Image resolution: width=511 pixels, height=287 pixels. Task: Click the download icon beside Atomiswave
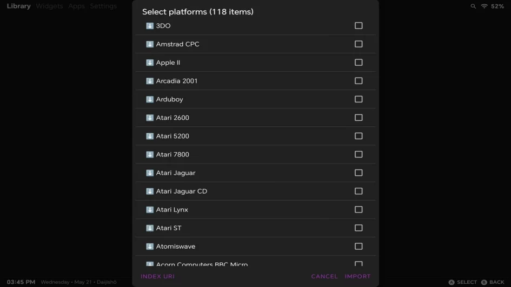[x=150, y=247]
